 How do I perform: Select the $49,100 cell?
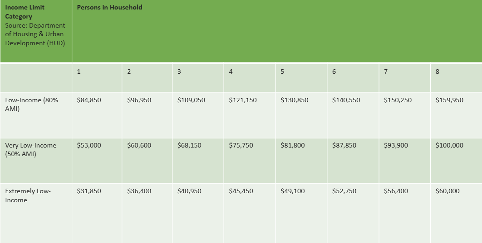click(x=293, y=191)
